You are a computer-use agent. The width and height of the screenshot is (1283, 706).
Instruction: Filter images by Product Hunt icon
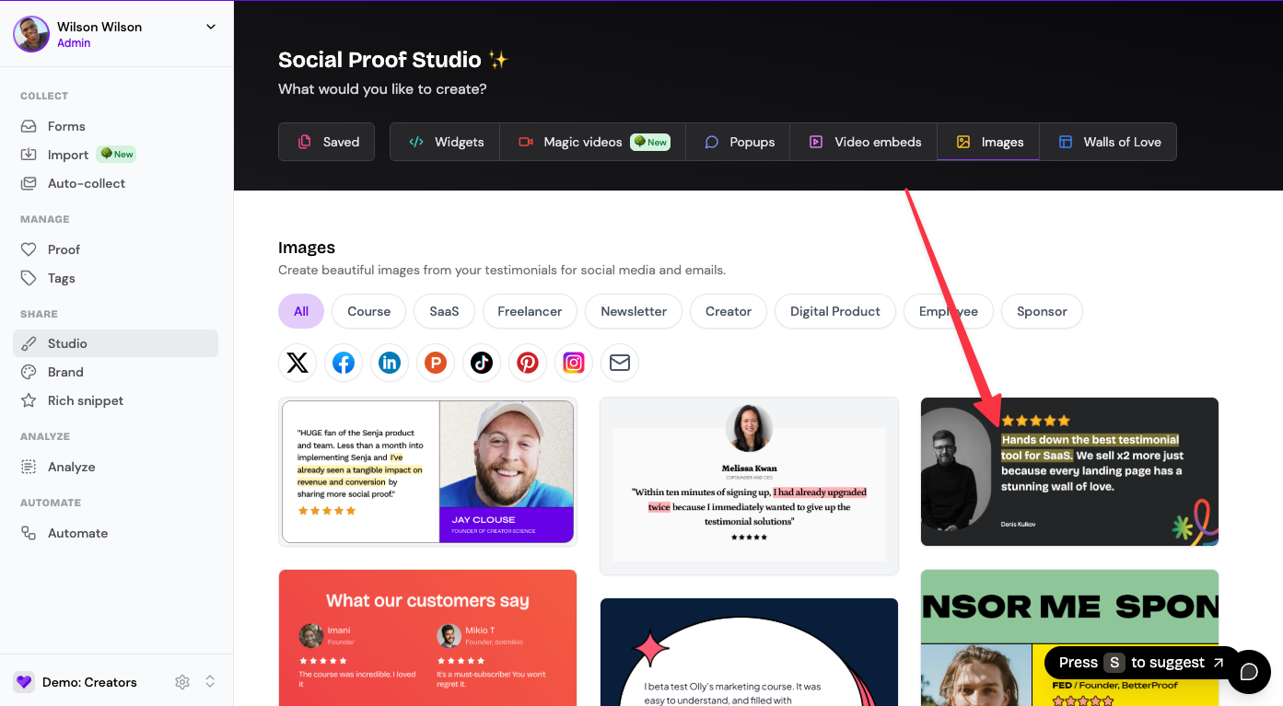click(436, 363)
